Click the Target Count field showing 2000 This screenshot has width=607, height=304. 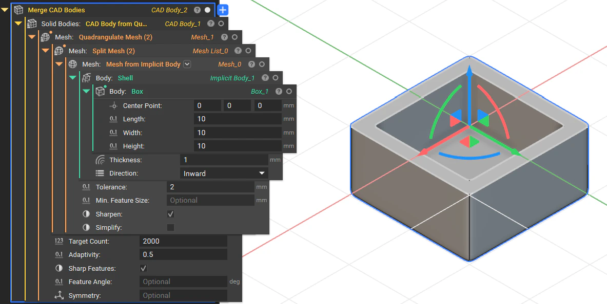(184, 241)
